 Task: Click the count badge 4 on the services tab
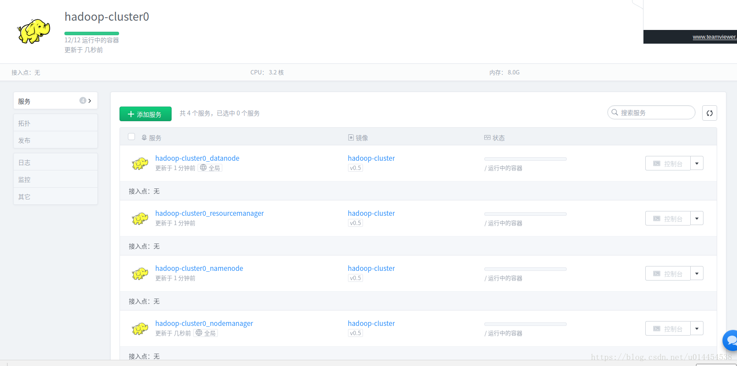click(x=82, y=101)
